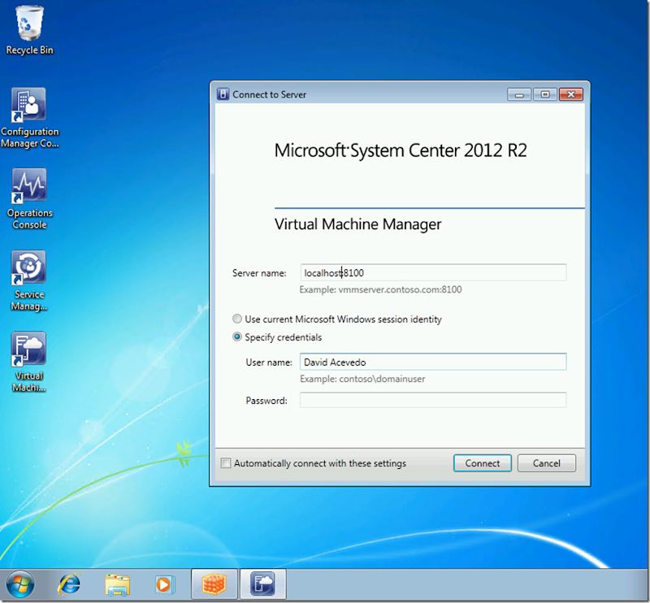Click into the User name field

[433, 362]
